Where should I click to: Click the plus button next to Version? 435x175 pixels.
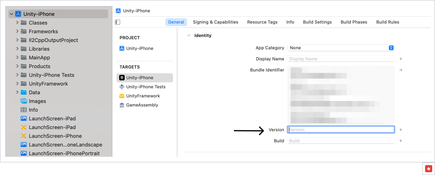[x=401, y=129]
